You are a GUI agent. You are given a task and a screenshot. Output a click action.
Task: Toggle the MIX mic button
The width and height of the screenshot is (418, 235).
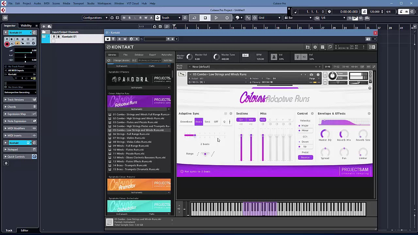tap(263, 120)
